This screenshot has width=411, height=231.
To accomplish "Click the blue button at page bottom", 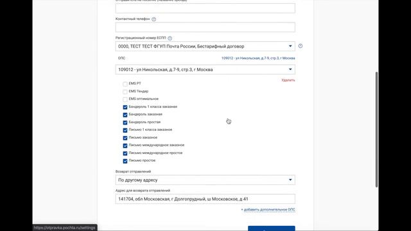I will click(x=272, y=228).
